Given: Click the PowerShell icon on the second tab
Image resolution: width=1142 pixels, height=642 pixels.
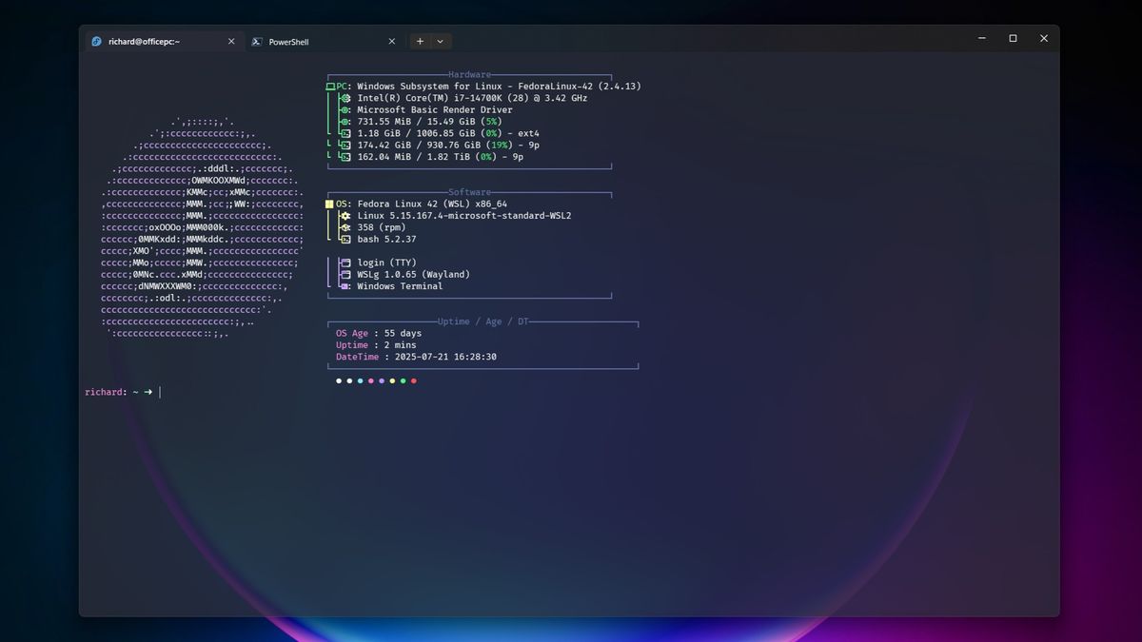Looking at the screenshot, I should click(256, 41).
